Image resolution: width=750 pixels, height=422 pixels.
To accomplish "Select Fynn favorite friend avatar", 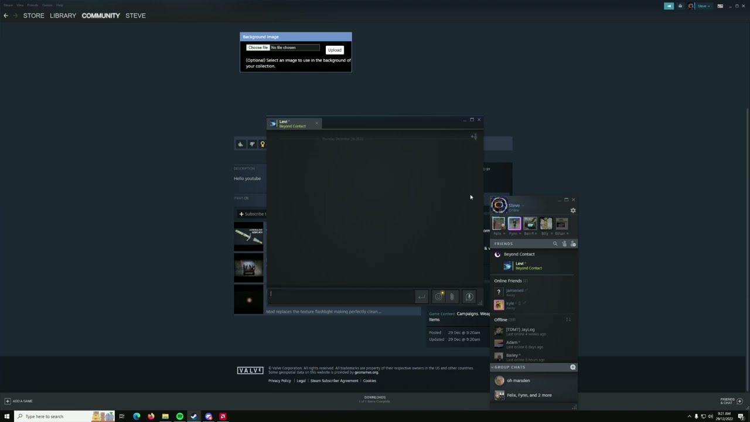I will click(x=514, y=223).
